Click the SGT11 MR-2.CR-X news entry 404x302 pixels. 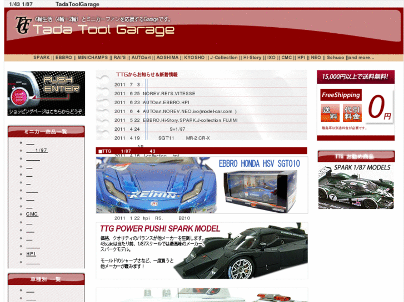(x=162, y=138)
